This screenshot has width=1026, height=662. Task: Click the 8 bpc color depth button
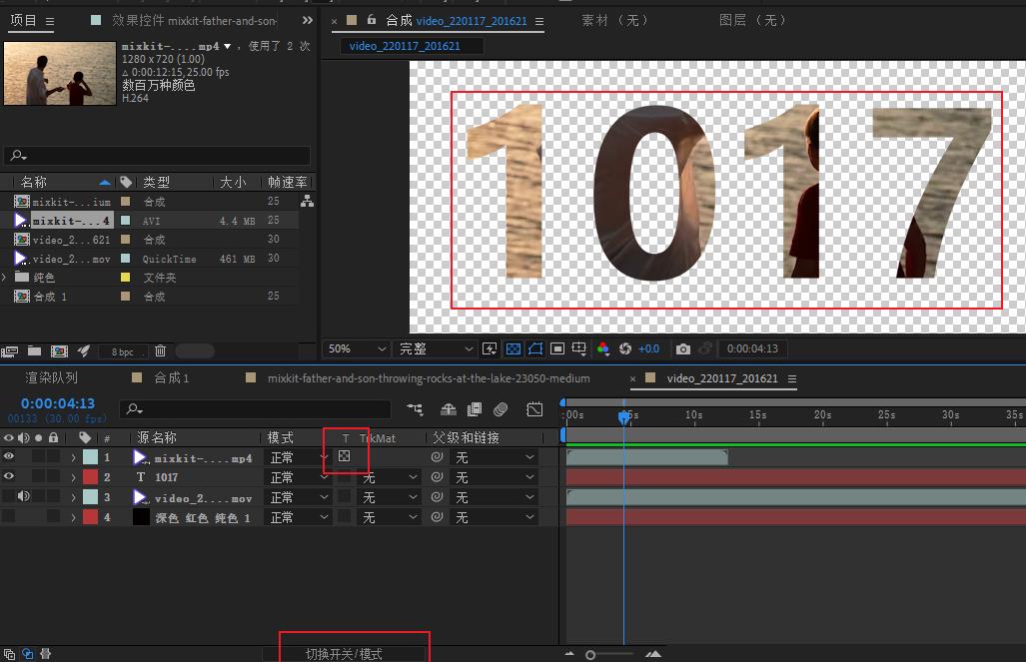122,351
